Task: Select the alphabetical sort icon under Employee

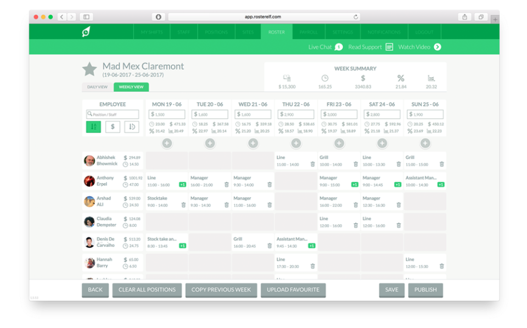Action: coord(92,126)
